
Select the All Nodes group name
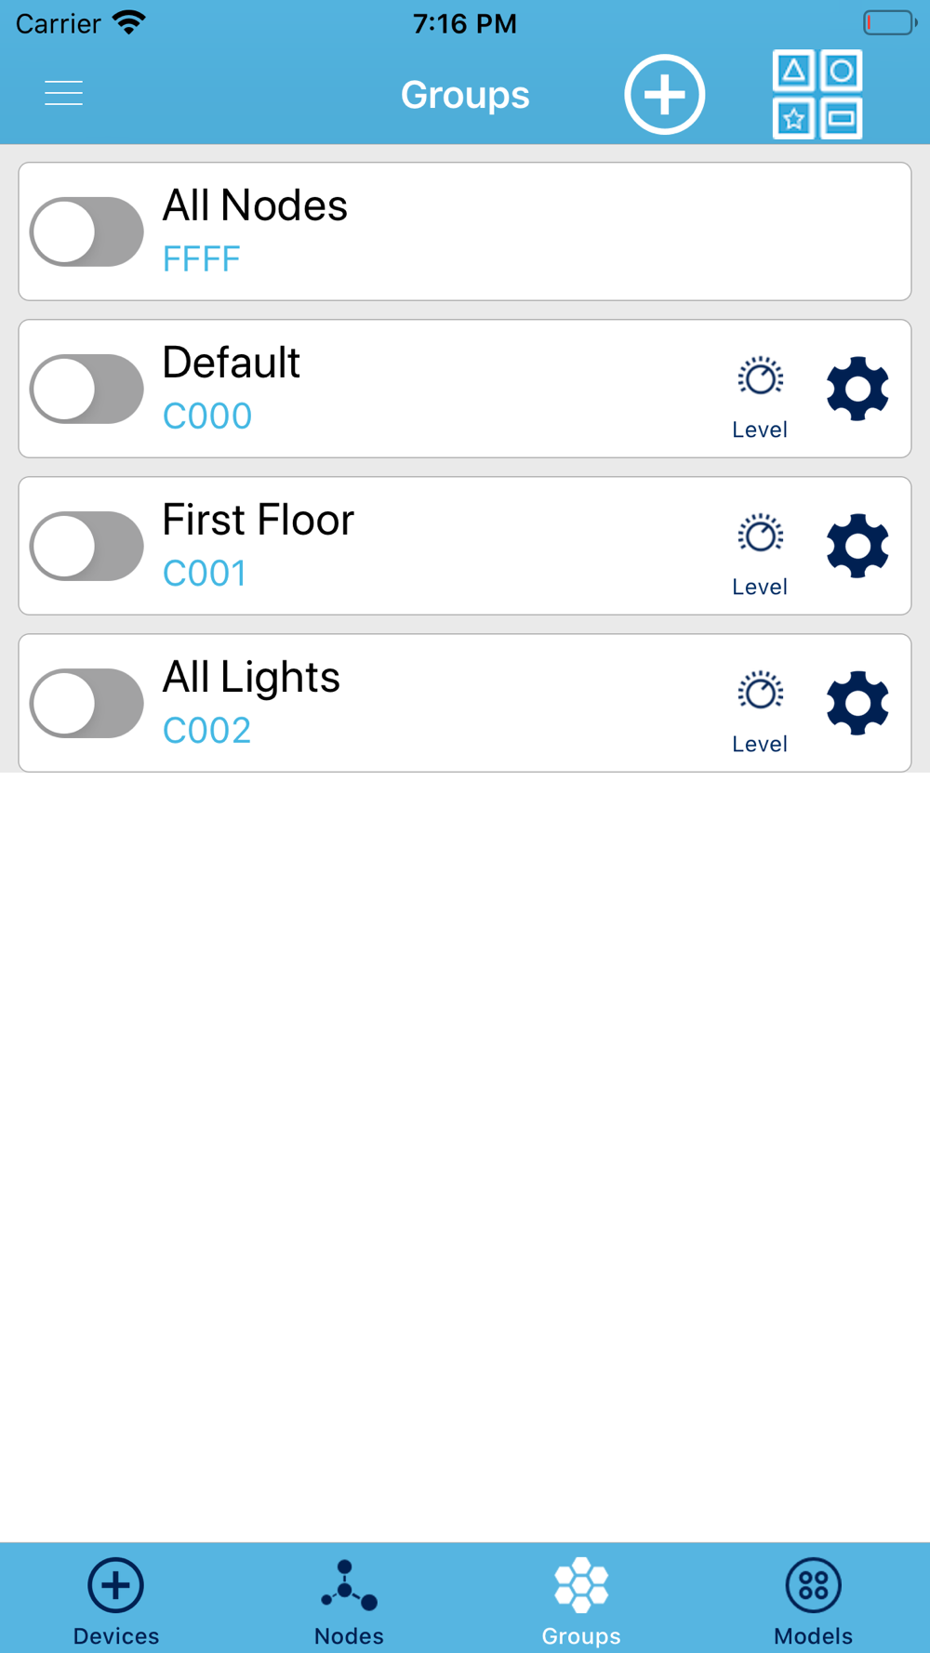(x=255, y=205)
